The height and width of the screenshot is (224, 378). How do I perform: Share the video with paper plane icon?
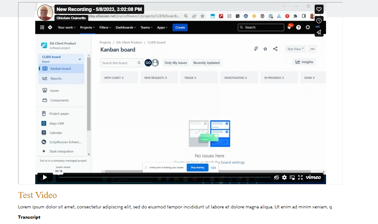tap(319, 32)
